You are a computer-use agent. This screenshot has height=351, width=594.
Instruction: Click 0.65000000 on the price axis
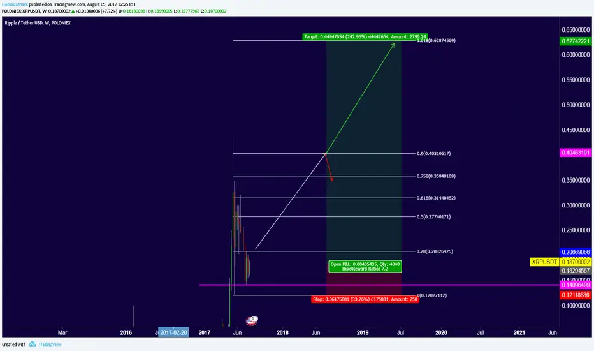pos(576,29)
